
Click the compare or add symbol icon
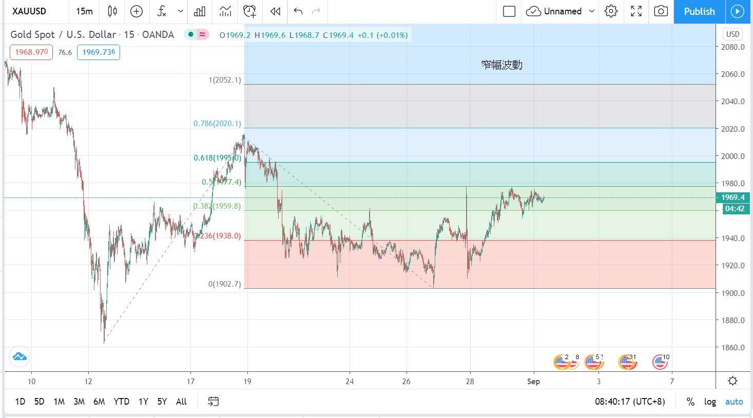[x=137, y=11]
